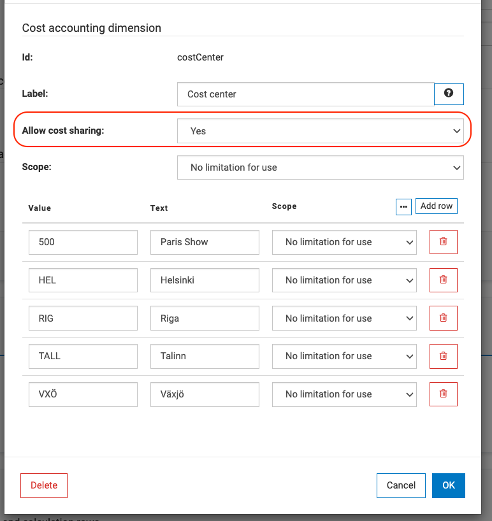The image size is (492, 521).
Task: Remove the Växjö row with trash icon
Action: click(444, 394)
